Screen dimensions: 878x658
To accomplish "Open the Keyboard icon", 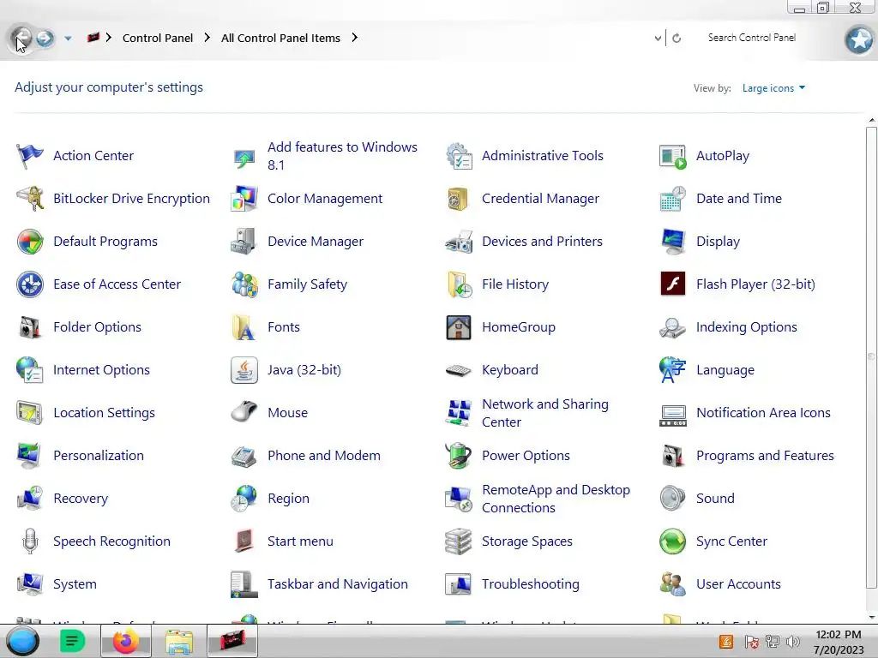I will coord(459,370).
